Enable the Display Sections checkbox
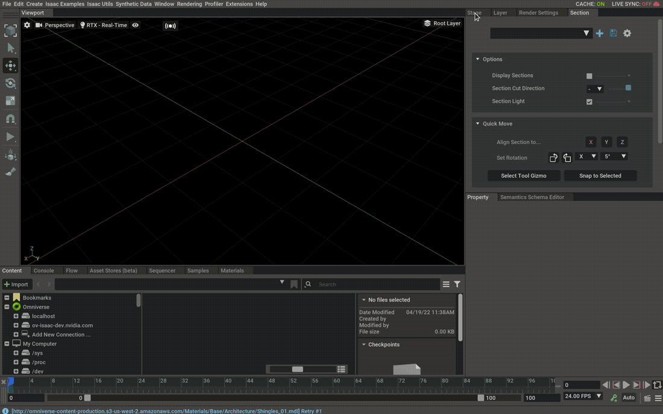The width and height of the screenshot is (663, 414). pos(589,76)
